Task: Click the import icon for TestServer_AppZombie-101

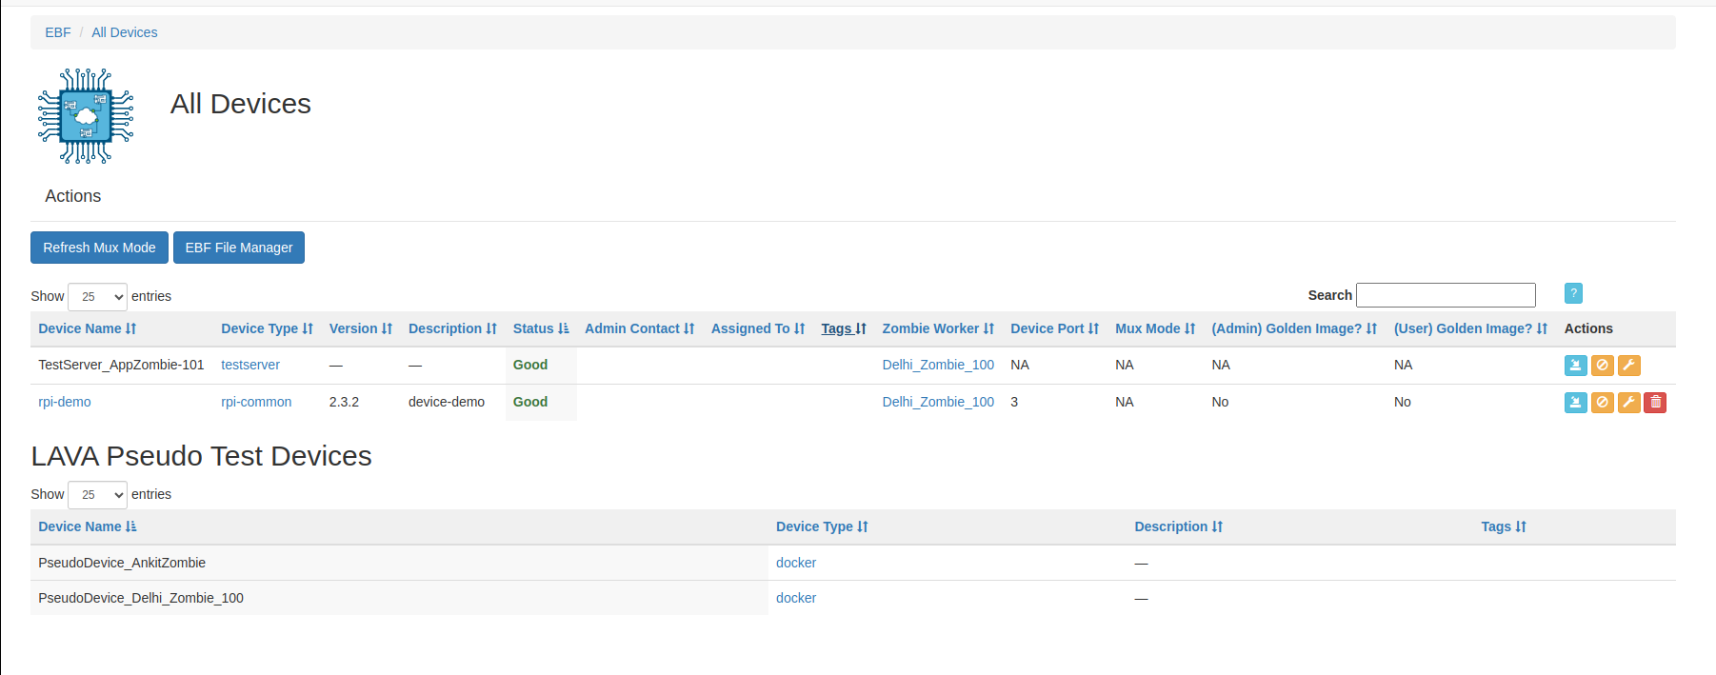Action: click(x=1575, y=366)
